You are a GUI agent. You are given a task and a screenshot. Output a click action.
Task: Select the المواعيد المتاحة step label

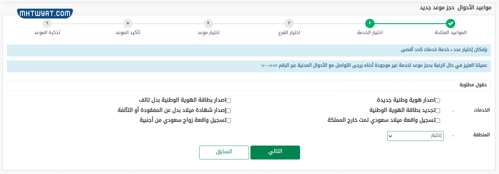click(x=450, y=32)
